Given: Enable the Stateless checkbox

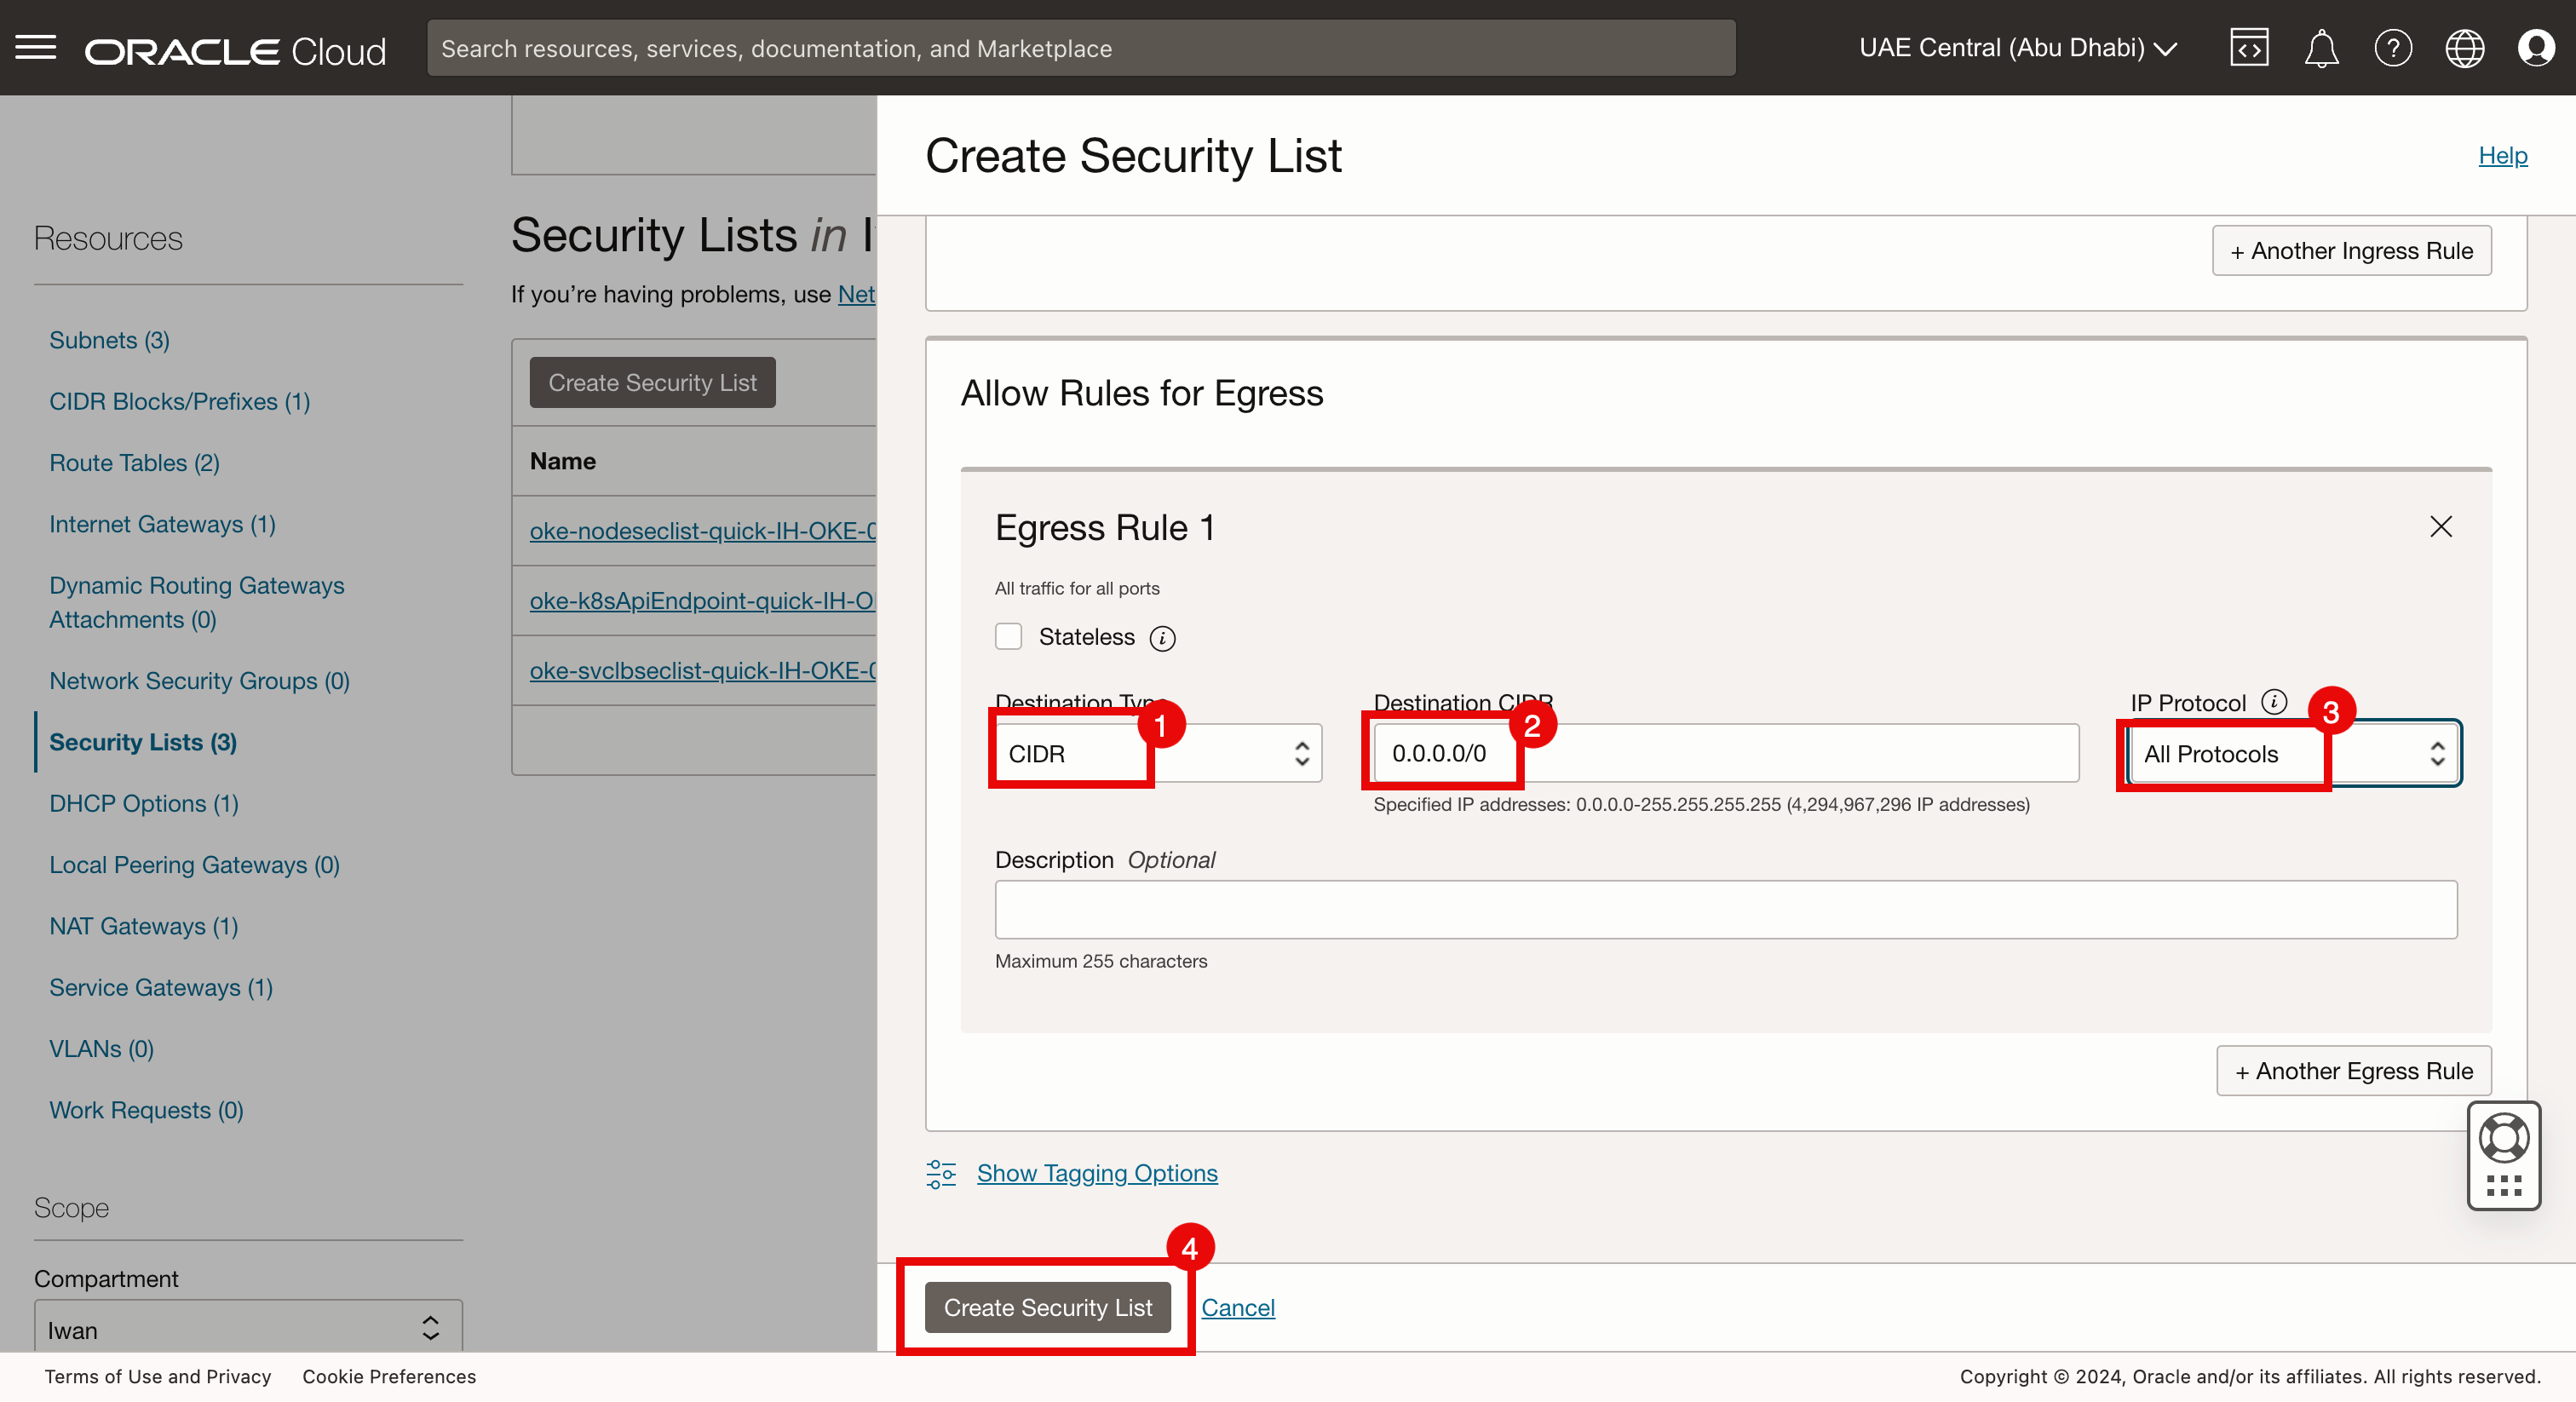Looking at the screenshot, I should coord(1008,637).
